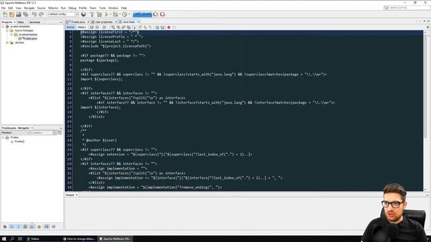This screenshot has height=242, width=431.
Task: Open the Tools menu
Action: [102, 8]
